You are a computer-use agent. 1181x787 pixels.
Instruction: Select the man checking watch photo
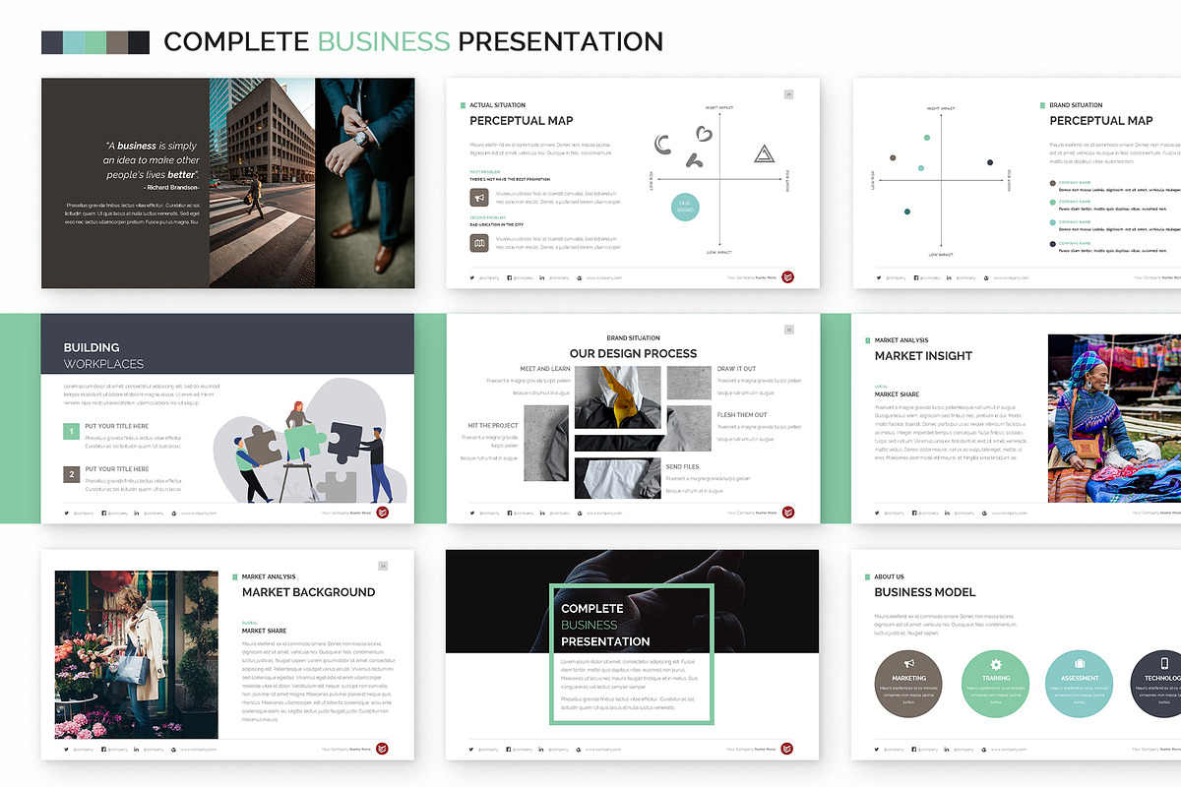(364, 183)
